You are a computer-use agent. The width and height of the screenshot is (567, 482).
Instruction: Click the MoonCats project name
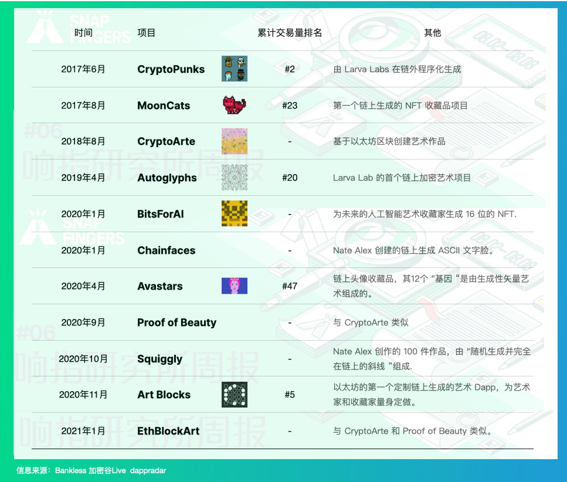(x=164, y=105)
